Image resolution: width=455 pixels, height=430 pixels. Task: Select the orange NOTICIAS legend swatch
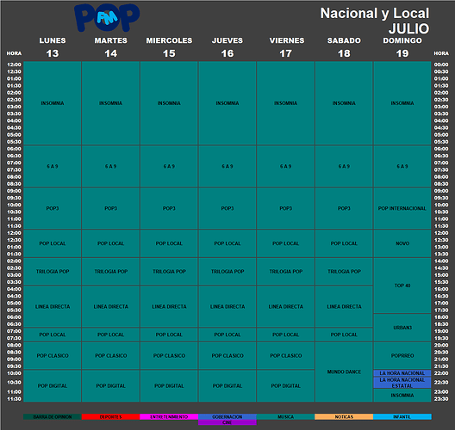[x=344, y=417]
